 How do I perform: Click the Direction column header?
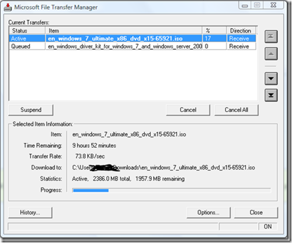click(x=241, y=30)
